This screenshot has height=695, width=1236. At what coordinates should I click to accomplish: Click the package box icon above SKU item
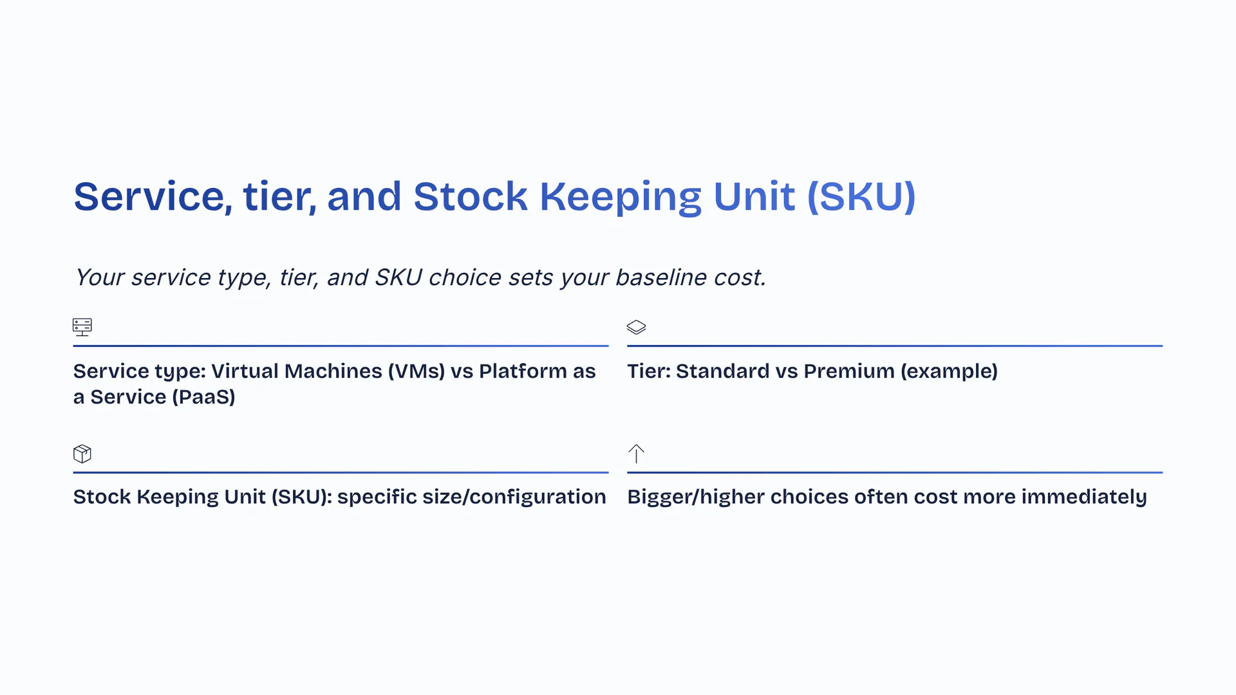(82, 454)
